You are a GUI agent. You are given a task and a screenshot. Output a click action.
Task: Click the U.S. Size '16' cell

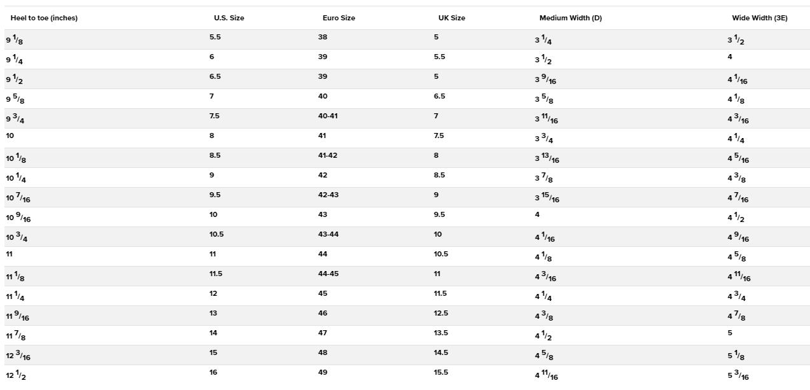(213, 373)
